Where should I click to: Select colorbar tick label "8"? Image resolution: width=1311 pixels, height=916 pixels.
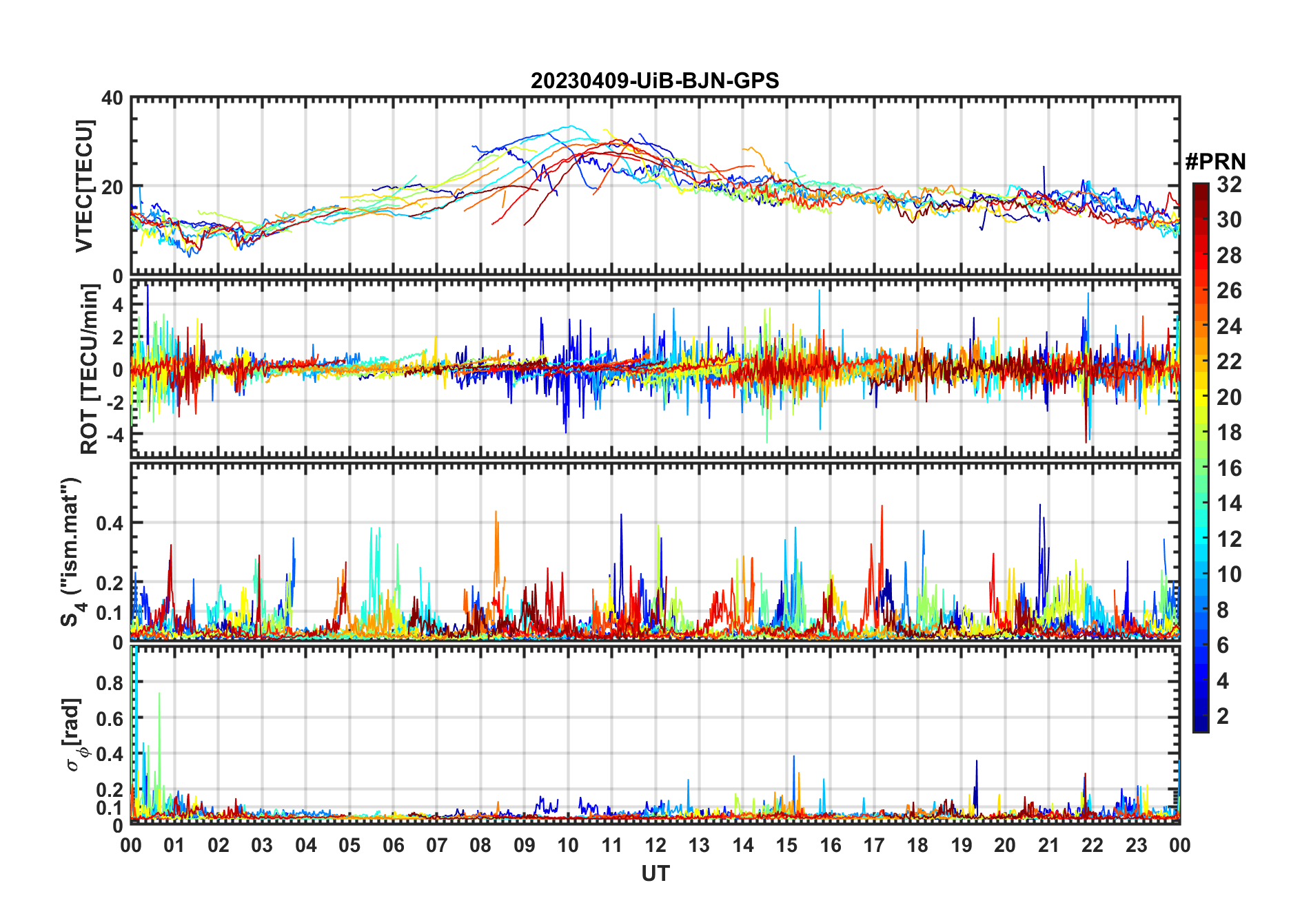[x=1223, y=610]
